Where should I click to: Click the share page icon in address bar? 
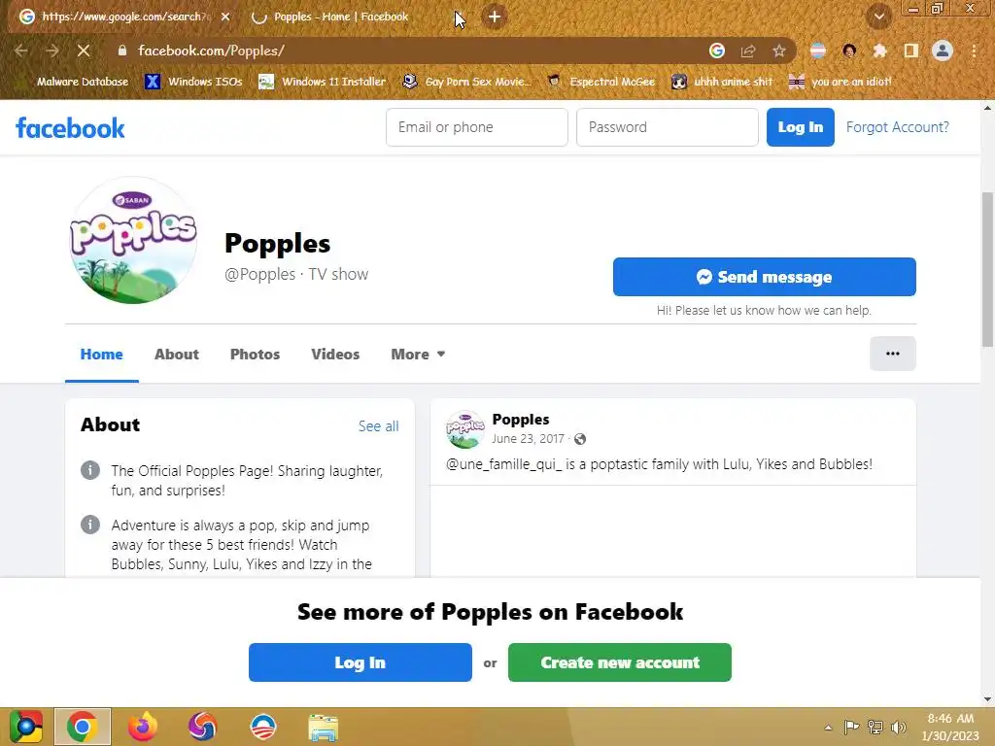point(748,51)
